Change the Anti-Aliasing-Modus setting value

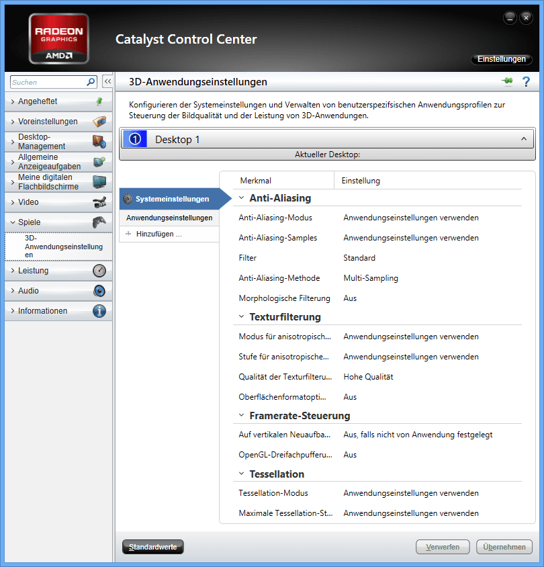(x=411, y=218)
